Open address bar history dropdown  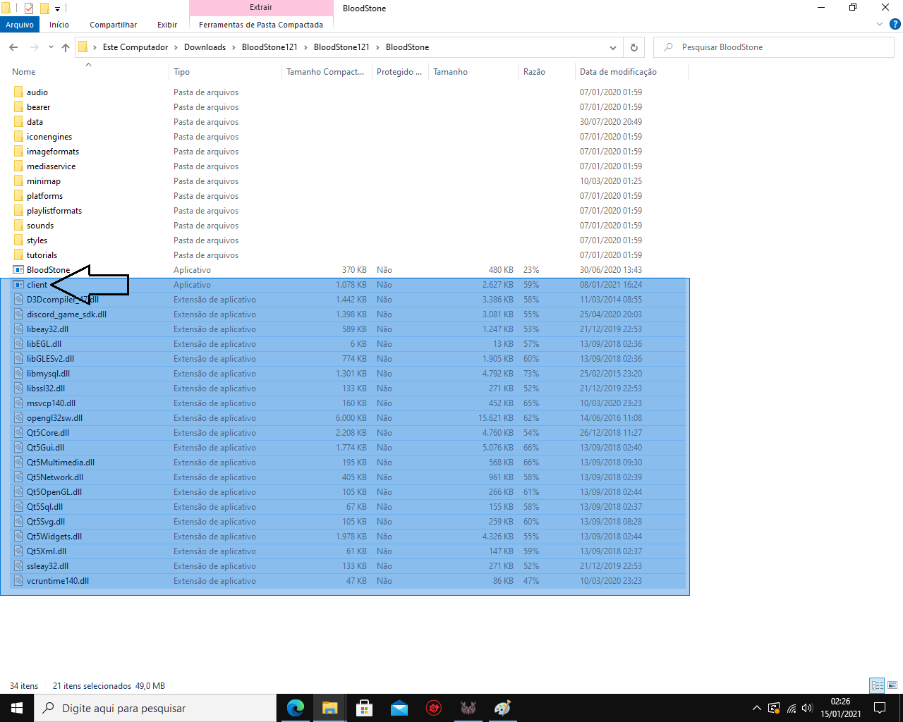click(x=612, y=47)
